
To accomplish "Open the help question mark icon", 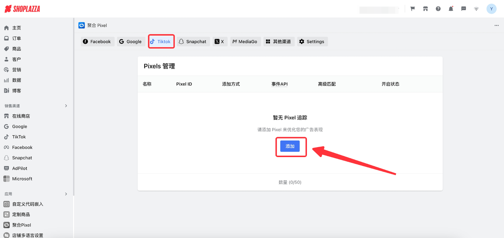I will coord(438,8).
